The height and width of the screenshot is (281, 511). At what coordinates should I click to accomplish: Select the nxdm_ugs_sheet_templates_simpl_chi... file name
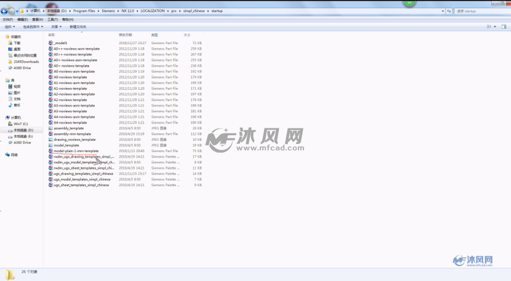click(x=84, y=168)
